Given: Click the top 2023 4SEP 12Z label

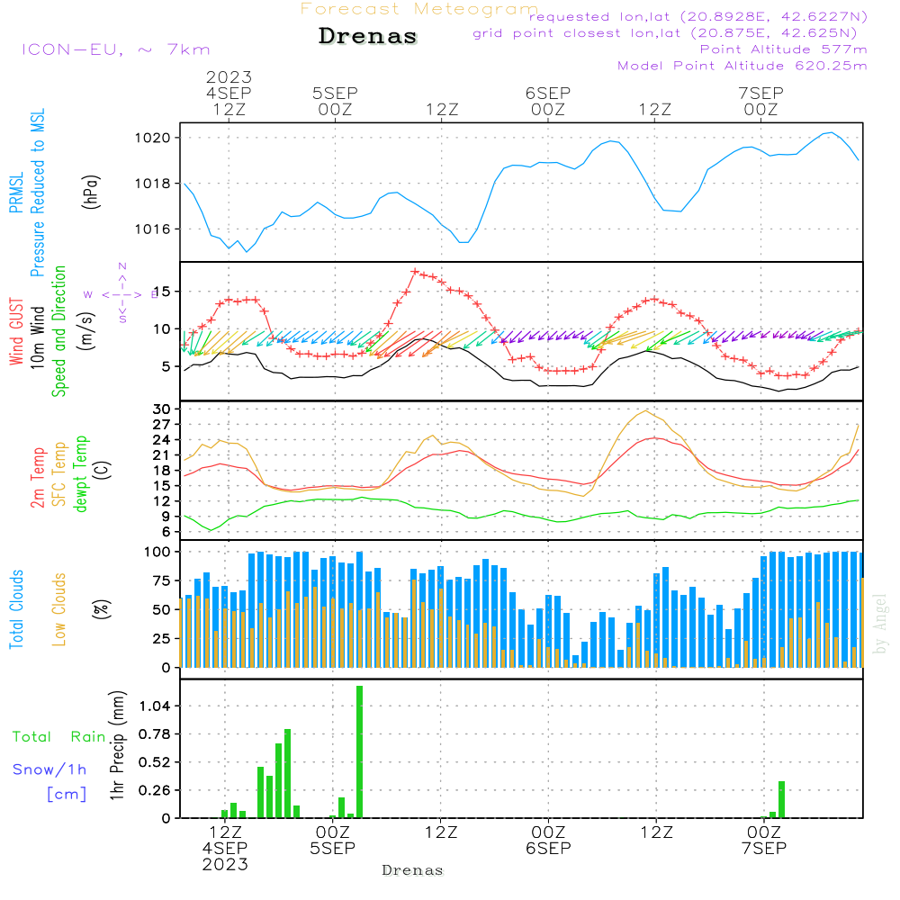Looking at the screenshot, I should (x=229, y=93).
